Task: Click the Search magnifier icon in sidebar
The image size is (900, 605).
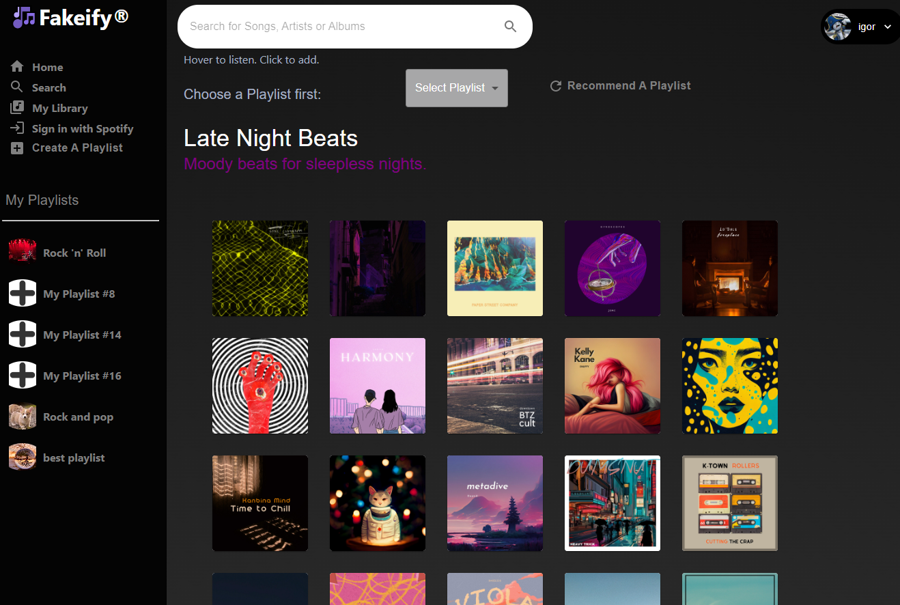Action: 17,87
